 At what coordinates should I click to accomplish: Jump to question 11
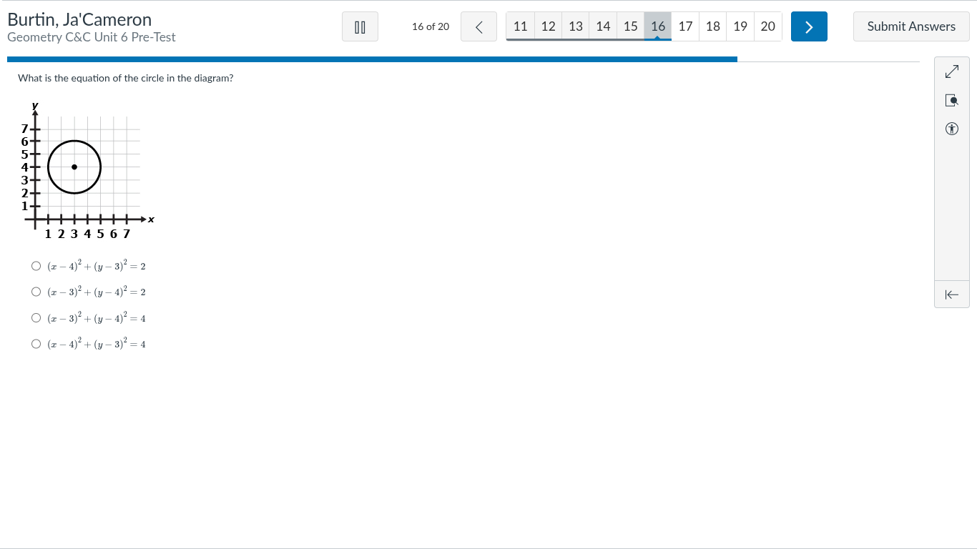(521, 26)
